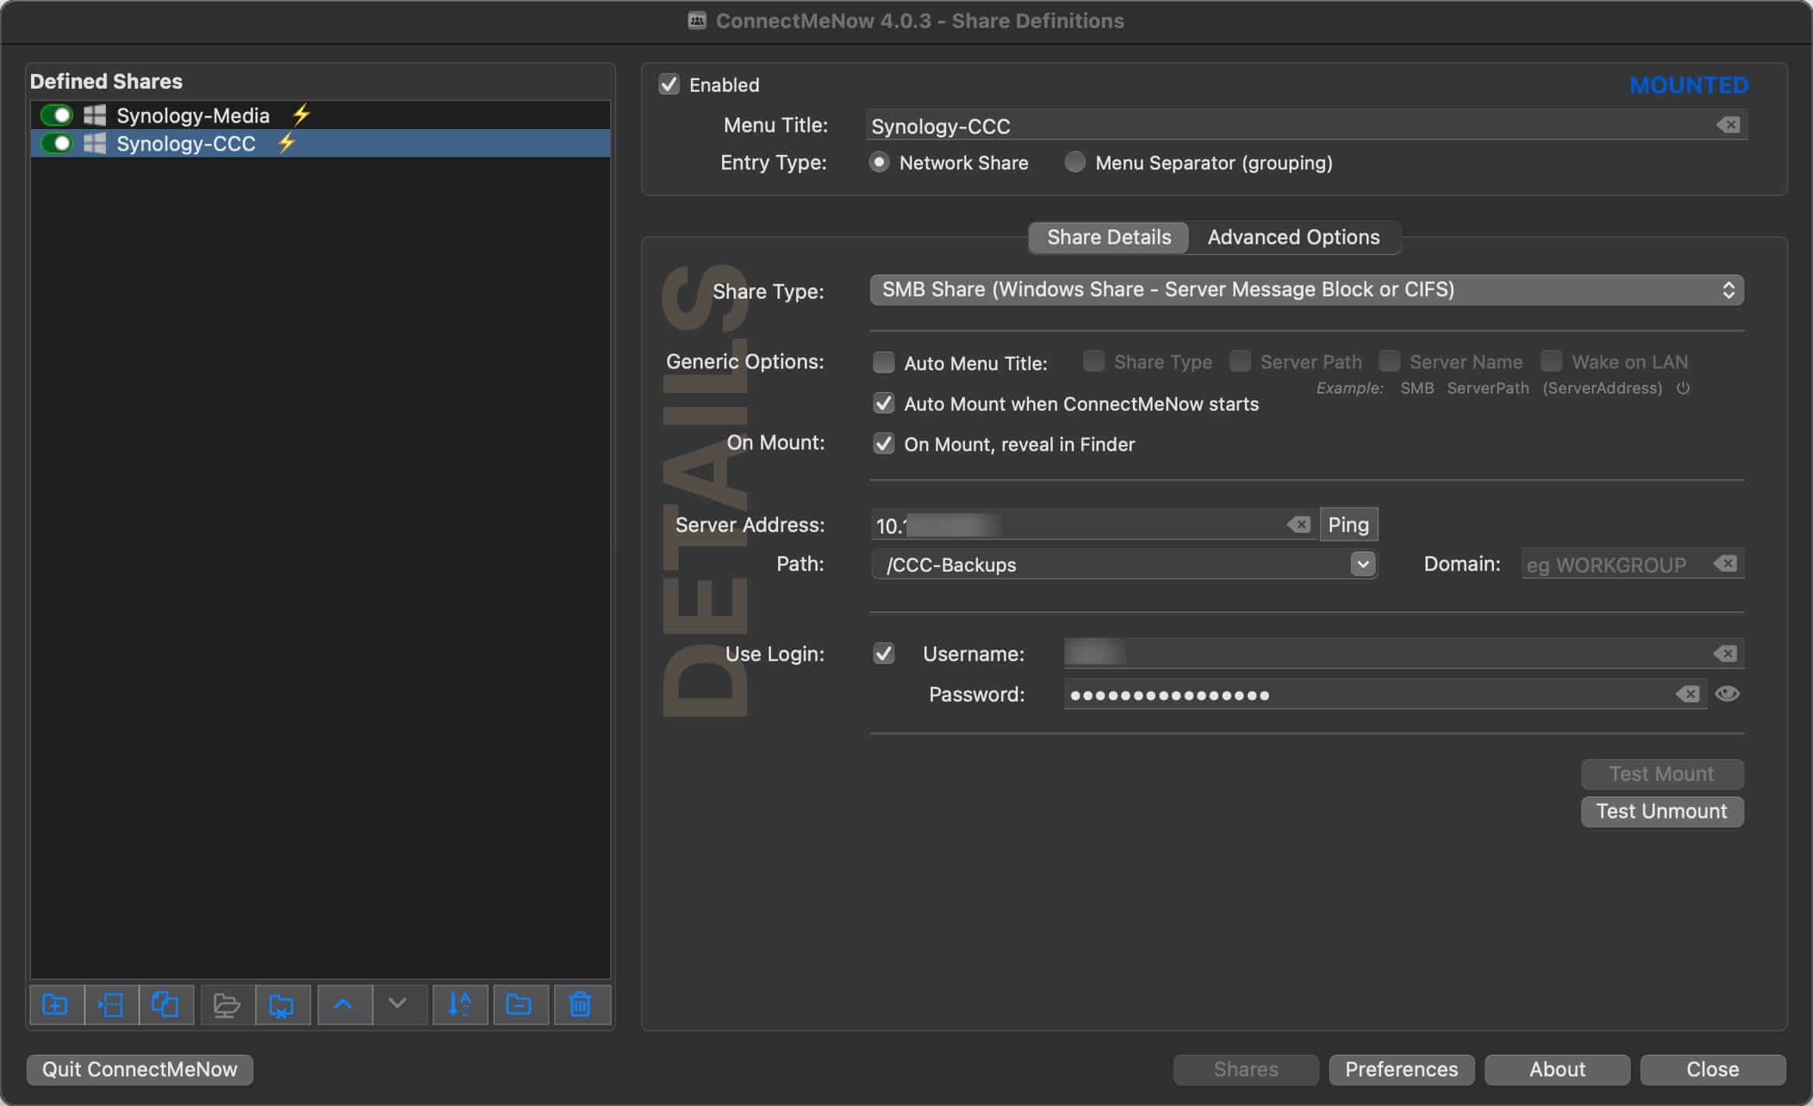This screenshot has width=1813, height=1106.
Task: Enable the Auto Menu Title checkbox
Action: (x=884, y=362)
